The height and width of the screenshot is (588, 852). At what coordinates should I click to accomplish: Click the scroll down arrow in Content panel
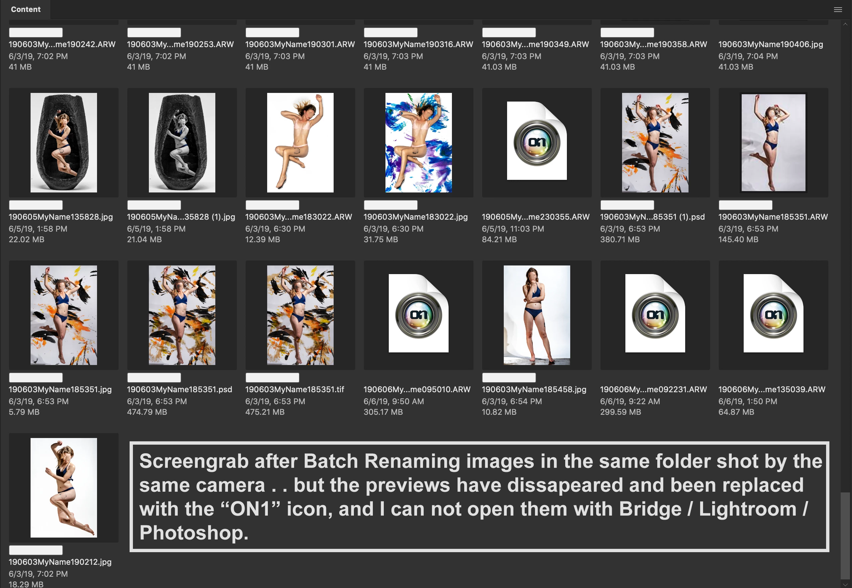pos(845,584)
